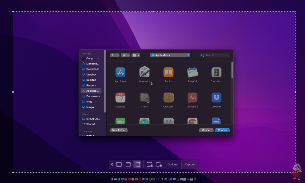Select the Dropbox app in the file grid
The height and width of the screenshot is (183, 305).
point(216,97)
